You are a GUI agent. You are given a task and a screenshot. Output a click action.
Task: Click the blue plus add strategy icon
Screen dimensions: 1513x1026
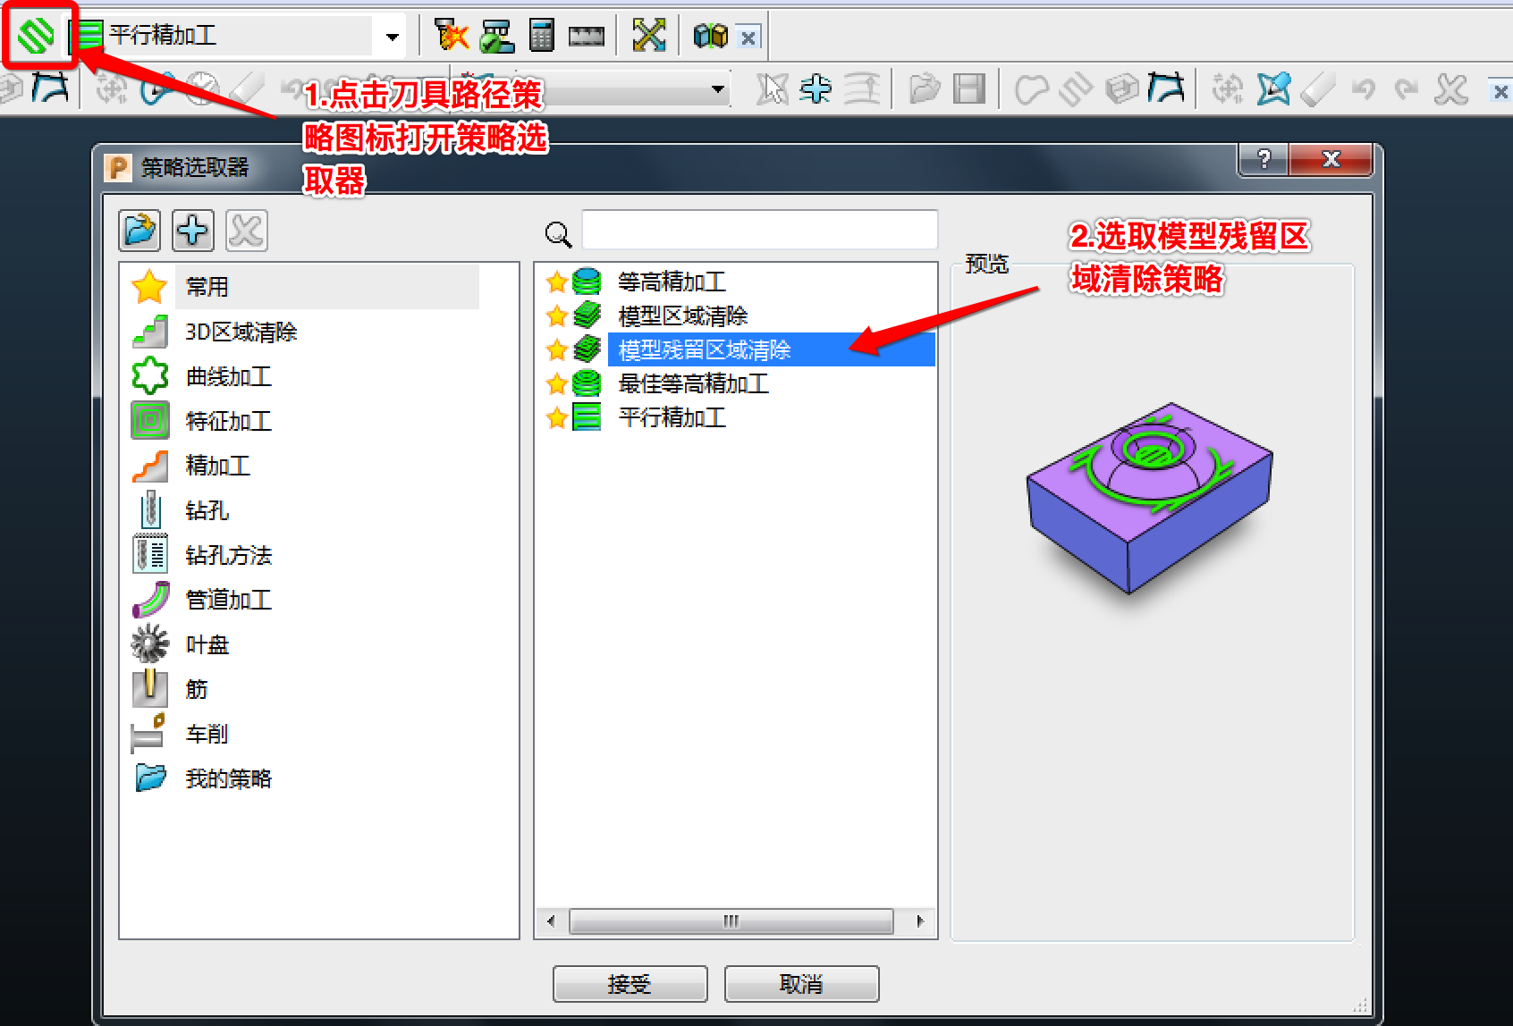pyautogui.click(x=193, y=231)
